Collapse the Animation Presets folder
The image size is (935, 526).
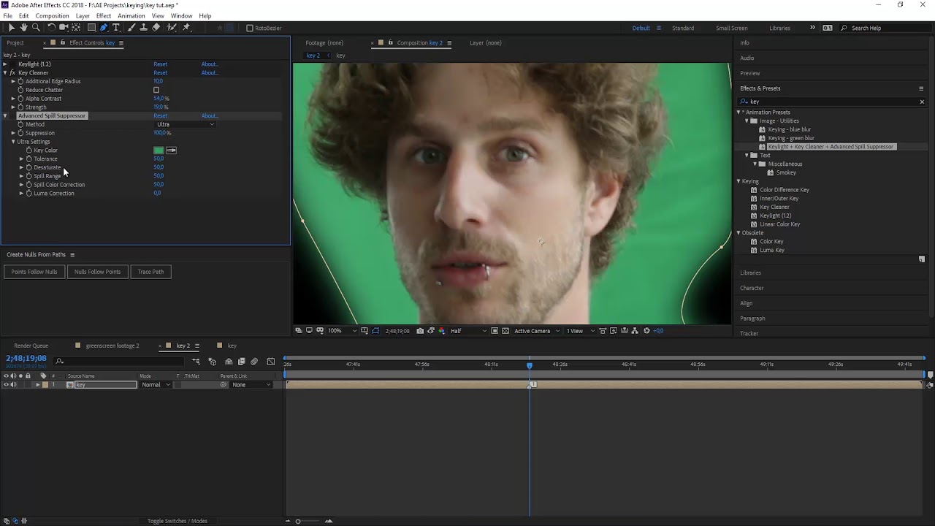point(739,113)
